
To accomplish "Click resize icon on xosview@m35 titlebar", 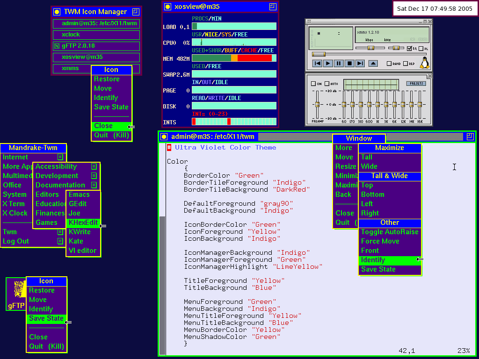I will [273, 7].
